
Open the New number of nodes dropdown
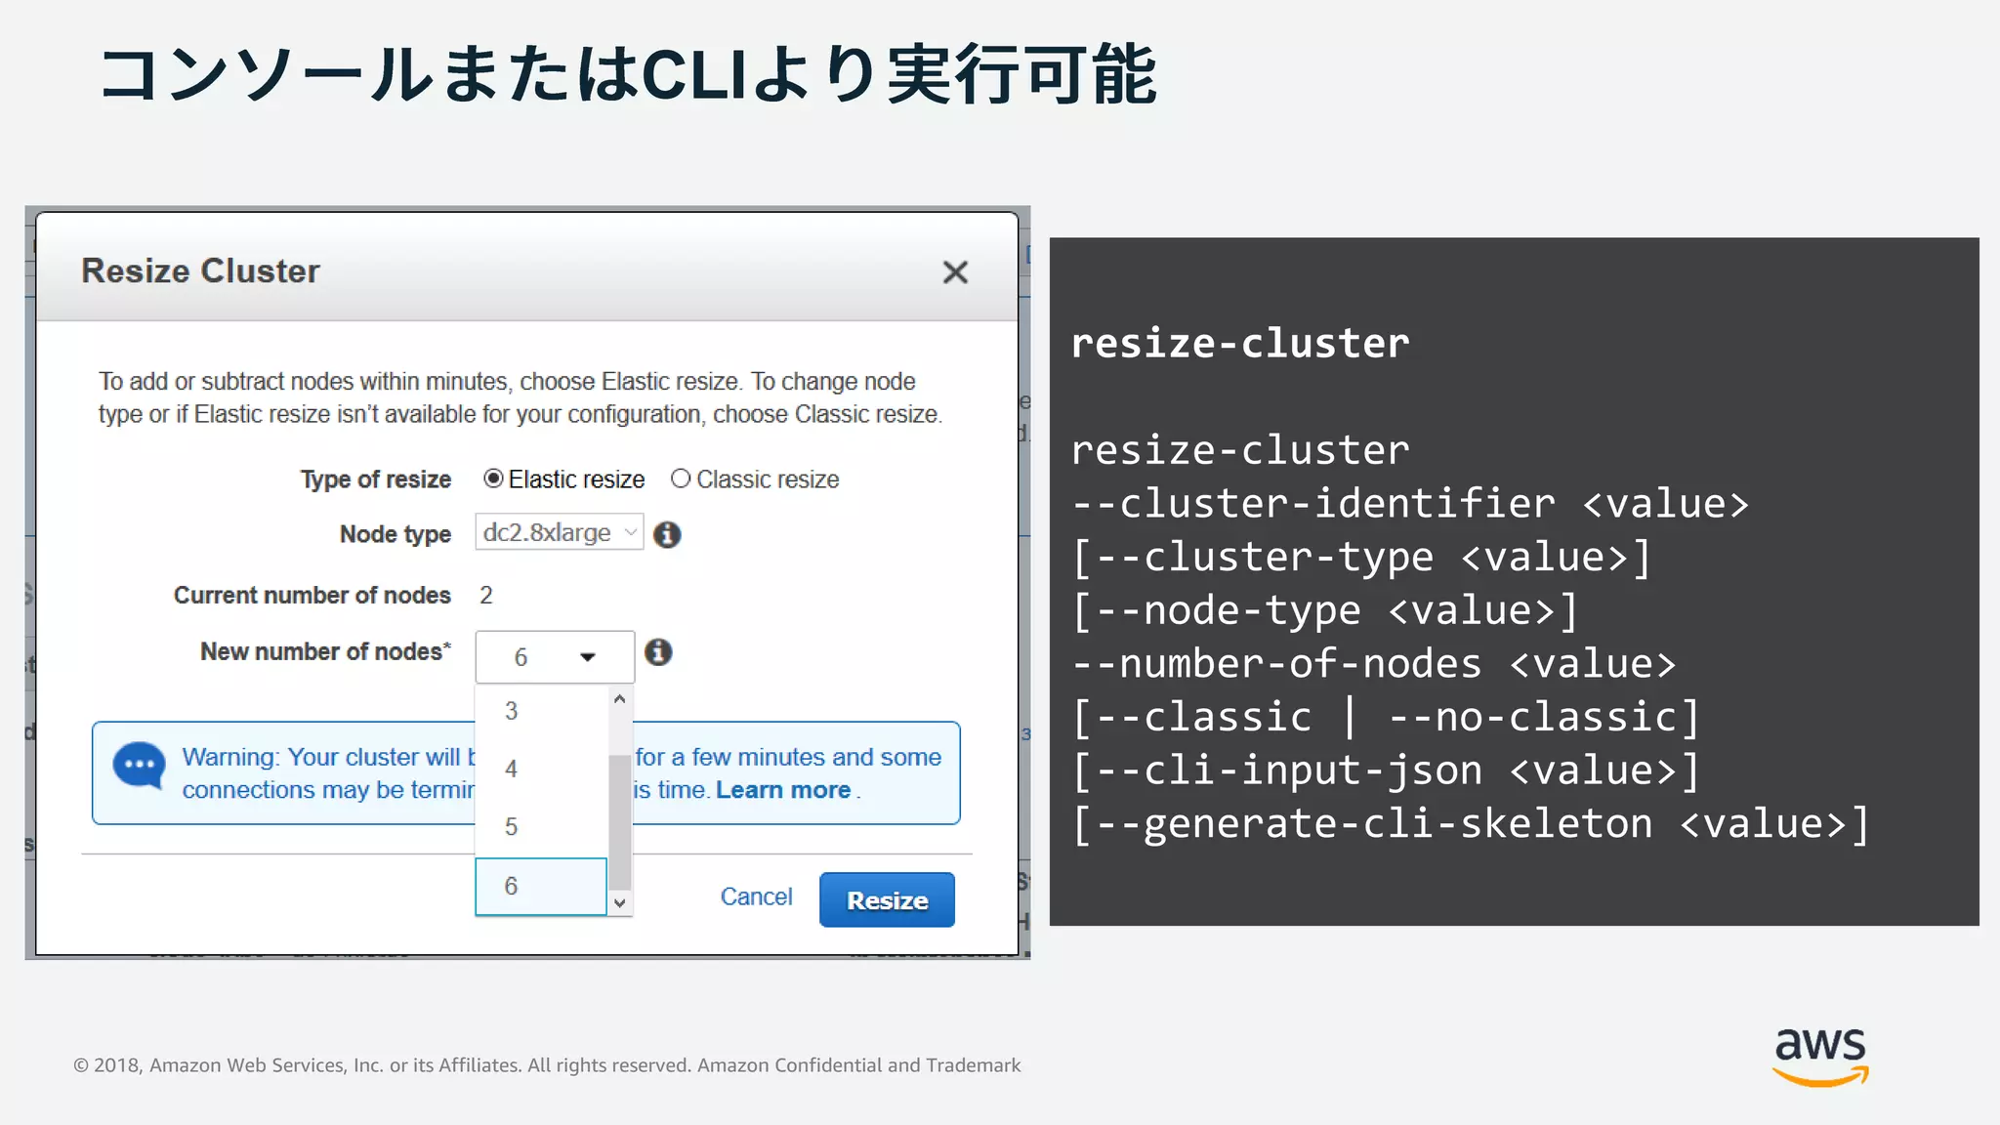(555, 657)
